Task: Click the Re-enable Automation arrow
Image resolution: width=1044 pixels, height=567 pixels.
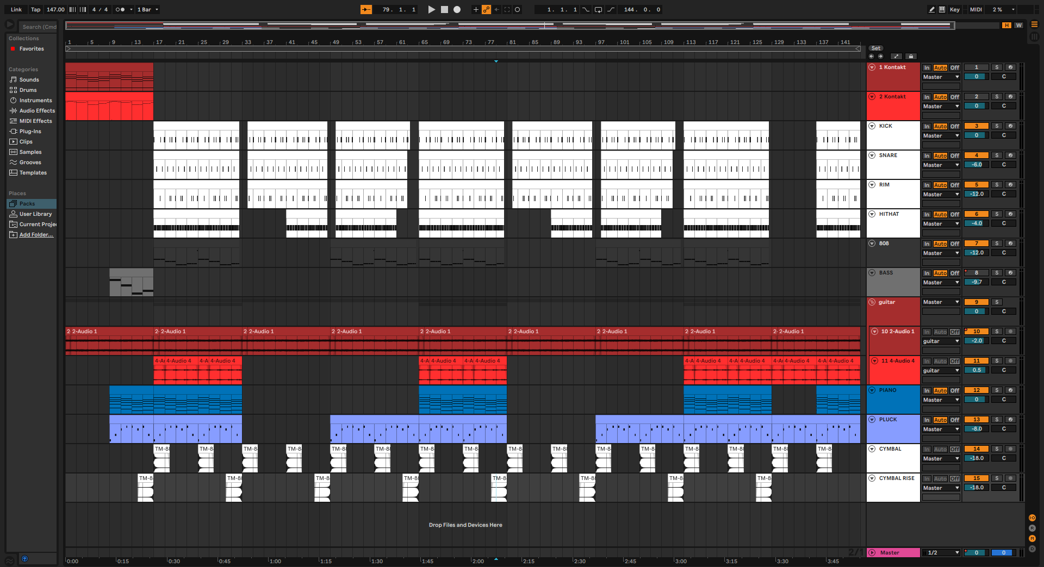Action: click(496, 9)
